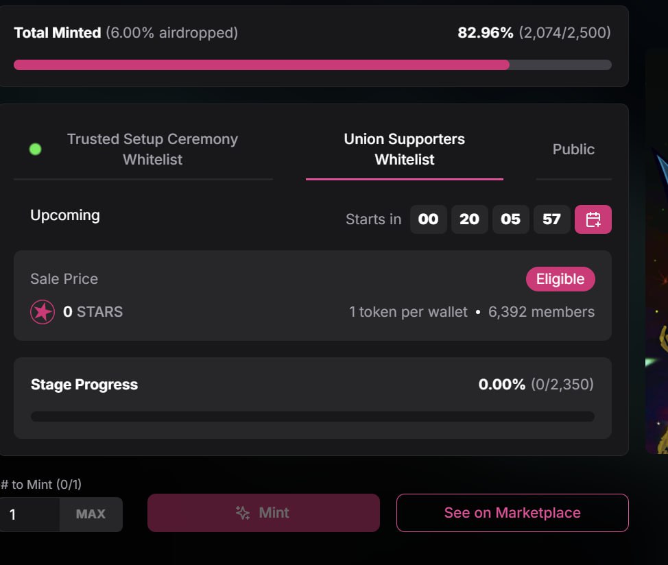Click the pink STARS token icon

[43, 312]
